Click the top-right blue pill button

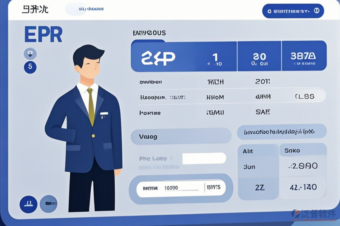point(293,11)
